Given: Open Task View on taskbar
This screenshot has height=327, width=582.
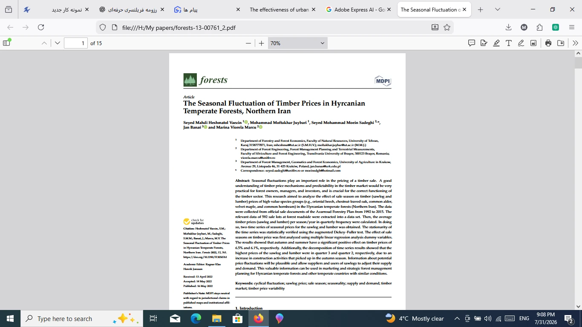Looking at the screenshot, I should [153, 318].
